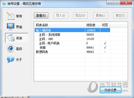Click the 导出(O) button

click(80, 15)
